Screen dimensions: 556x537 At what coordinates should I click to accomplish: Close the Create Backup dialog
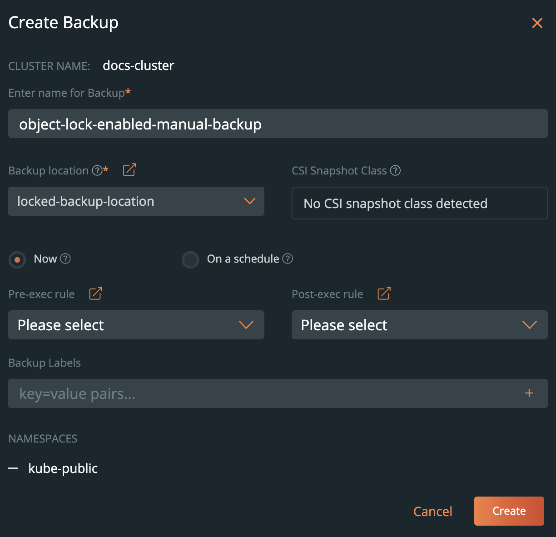[537, 23]
